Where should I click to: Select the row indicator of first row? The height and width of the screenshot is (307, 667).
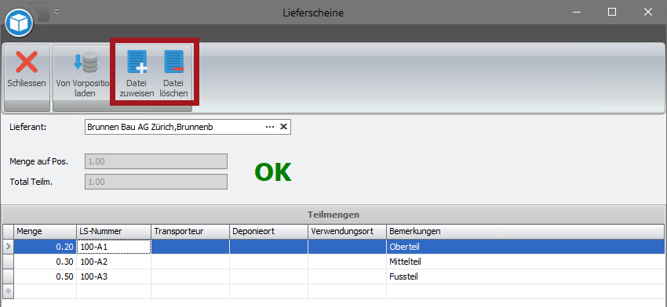pyautogui.click(x=9, y=246)
